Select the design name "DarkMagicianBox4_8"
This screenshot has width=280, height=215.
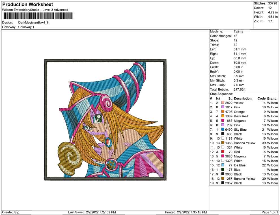point(33,23)
